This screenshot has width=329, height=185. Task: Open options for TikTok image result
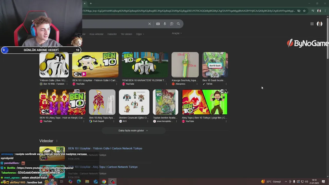coord(226,84)
